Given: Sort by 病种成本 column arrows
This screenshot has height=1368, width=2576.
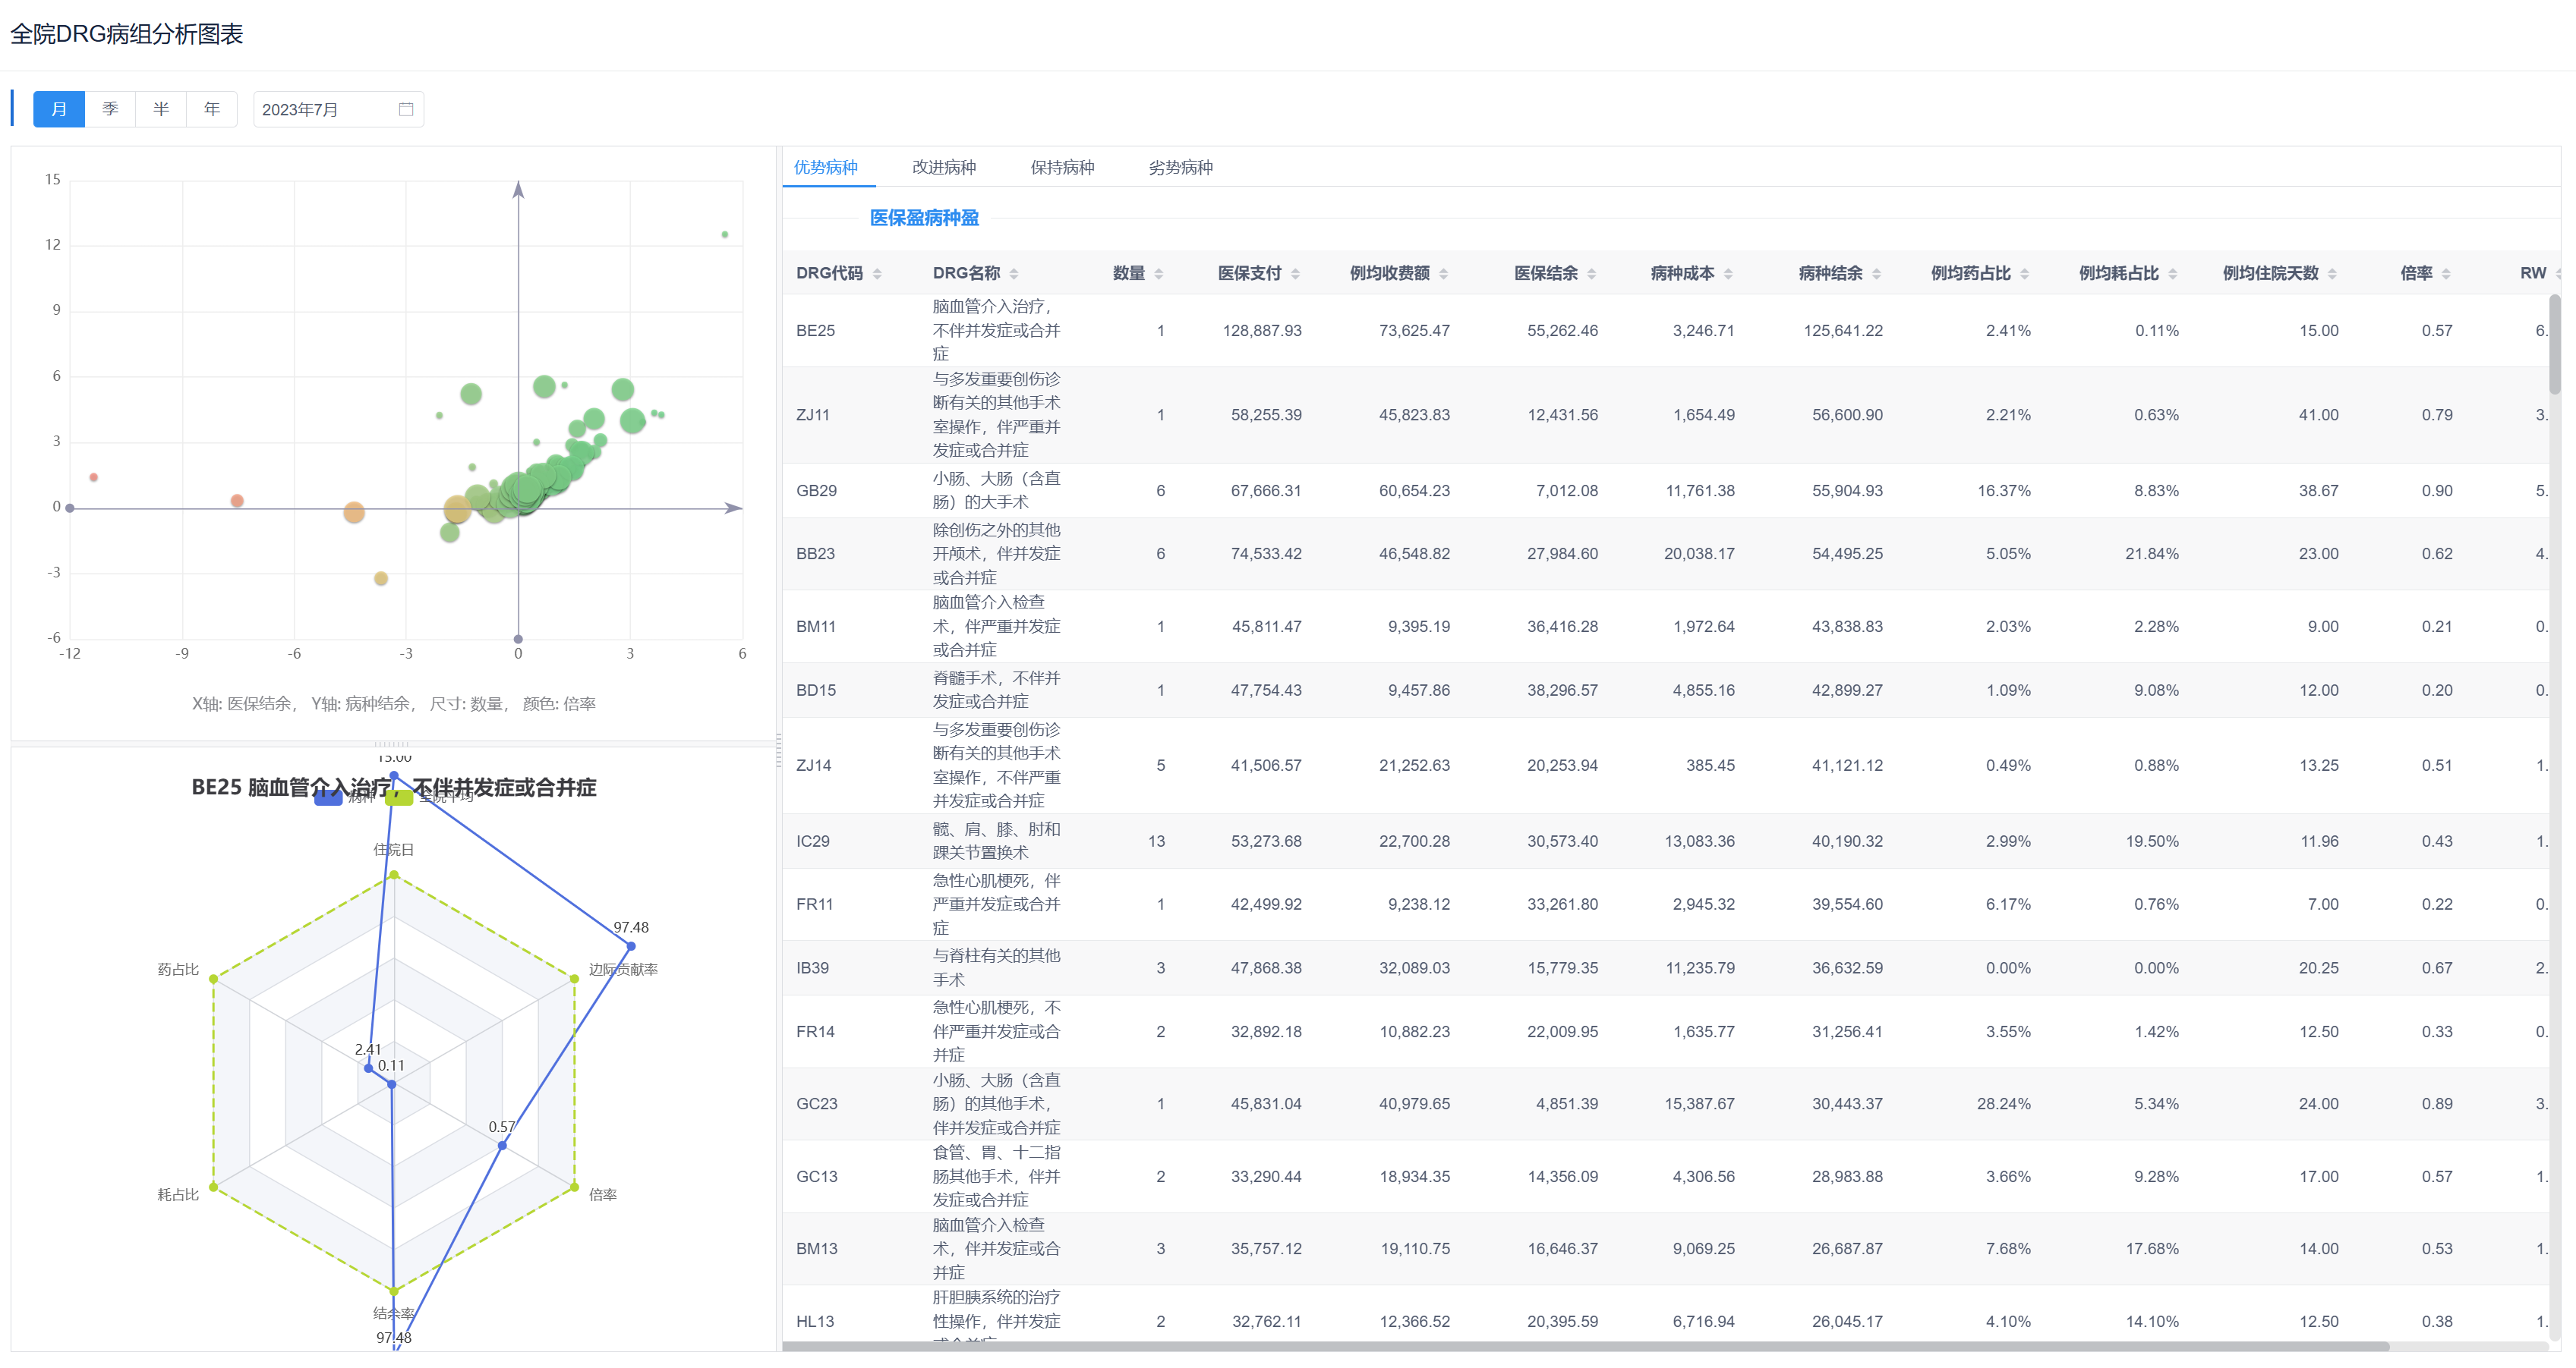Looking at the screenshot, I should [x=1728, y=274].
